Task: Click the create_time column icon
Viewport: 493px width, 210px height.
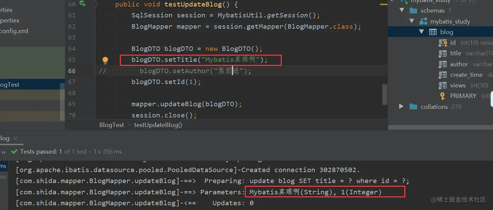Action: point(443,75)
